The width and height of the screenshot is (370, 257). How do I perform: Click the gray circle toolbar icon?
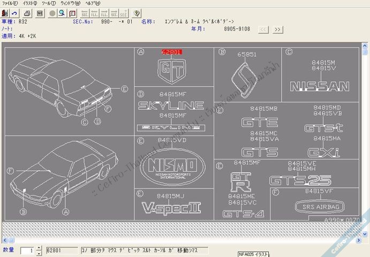pyautogui.click(x=52, y=13)
